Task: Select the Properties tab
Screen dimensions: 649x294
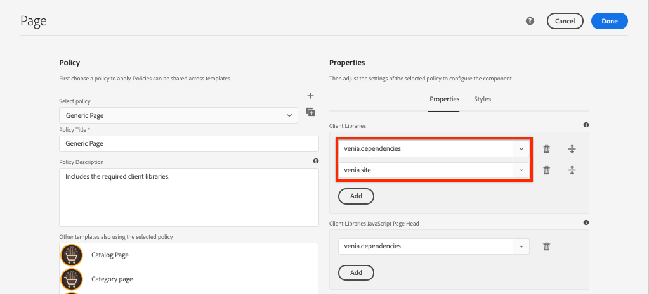Action: pos(444,99)
